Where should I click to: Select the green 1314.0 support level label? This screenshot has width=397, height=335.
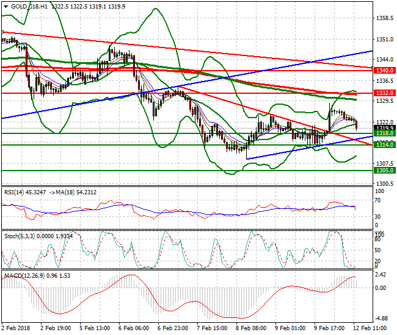tap(385, 144)
